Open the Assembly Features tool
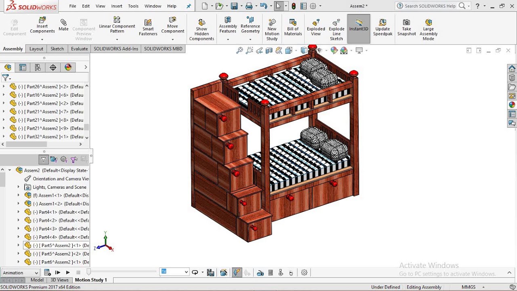Image resolution: width=517 pixels, height=291 pixels. click(228, 25)
